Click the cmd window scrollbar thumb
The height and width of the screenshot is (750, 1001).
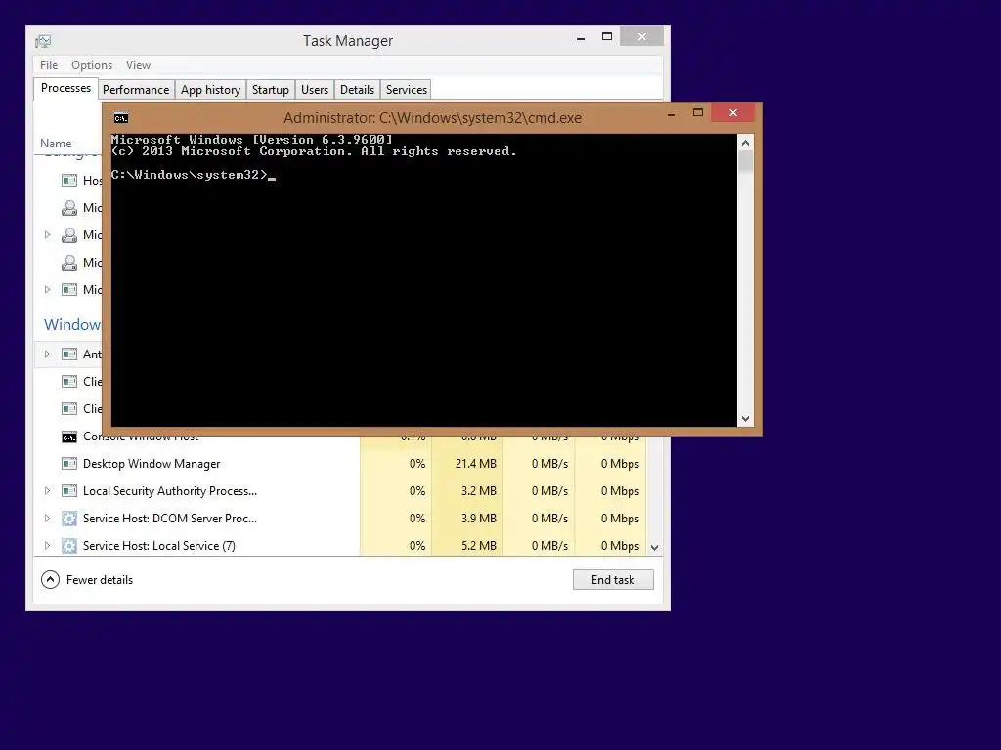click(x=745, y=161)
